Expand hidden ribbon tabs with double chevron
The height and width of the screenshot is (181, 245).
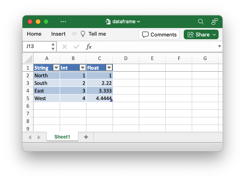(x=74, y=34)
